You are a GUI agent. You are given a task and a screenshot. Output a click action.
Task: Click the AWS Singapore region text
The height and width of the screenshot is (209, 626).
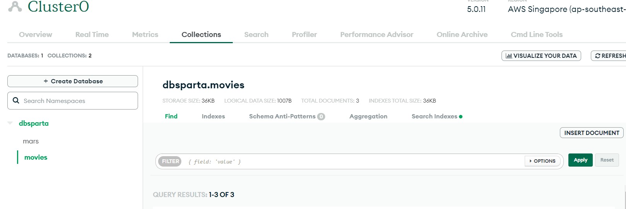click(567, 9)
